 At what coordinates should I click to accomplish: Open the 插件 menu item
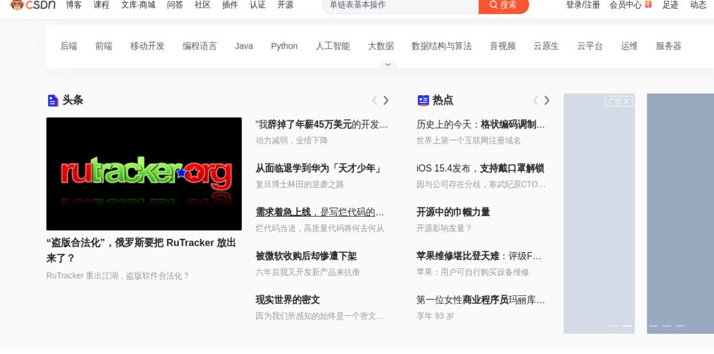point(230,5)
